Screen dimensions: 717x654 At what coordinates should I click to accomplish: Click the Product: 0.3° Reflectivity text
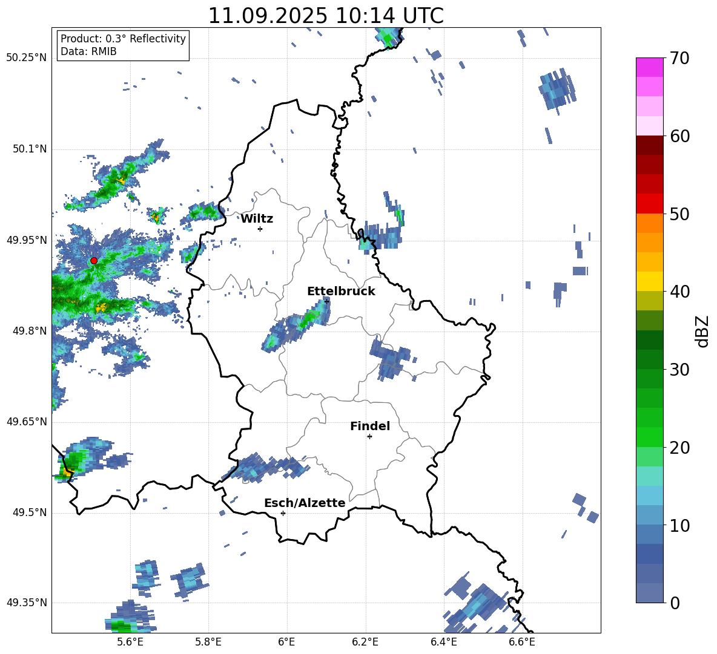click(123, 39)
